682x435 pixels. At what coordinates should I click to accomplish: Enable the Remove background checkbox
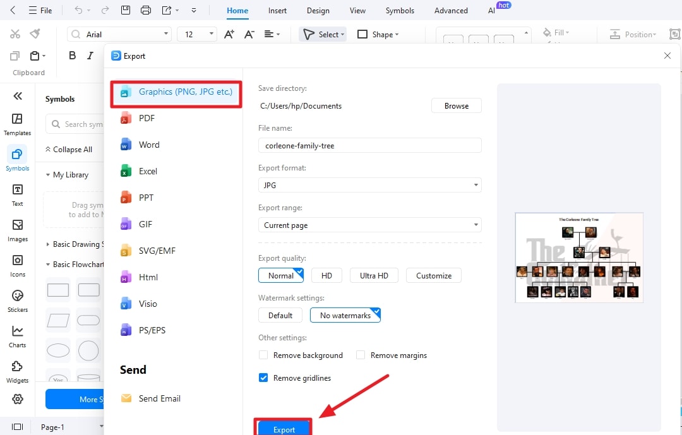[x=263, y=355]
